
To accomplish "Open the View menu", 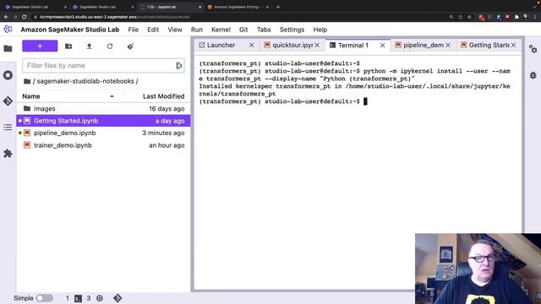I will (x=175, y=30).
